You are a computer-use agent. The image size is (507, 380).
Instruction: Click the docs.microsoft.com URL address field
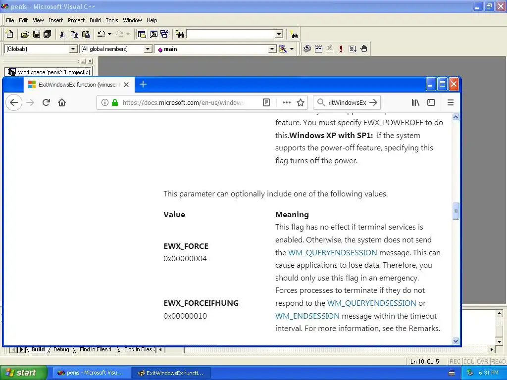coord(184,102)
